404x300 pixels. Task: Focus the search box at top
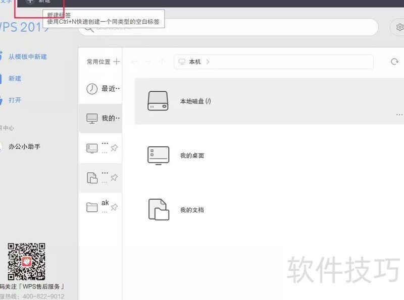click(x=228, y=27)
